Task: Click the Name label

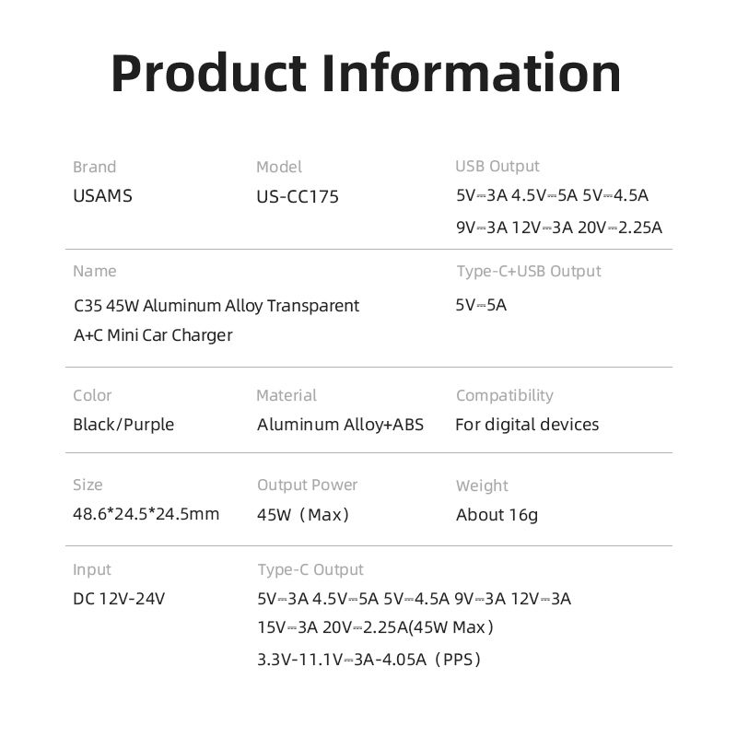Action: (94, 271)
